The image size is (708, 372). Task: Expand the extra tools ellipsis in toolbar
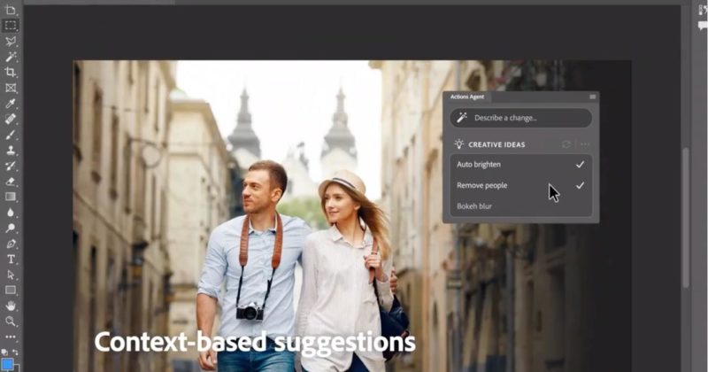coord(11,337)
